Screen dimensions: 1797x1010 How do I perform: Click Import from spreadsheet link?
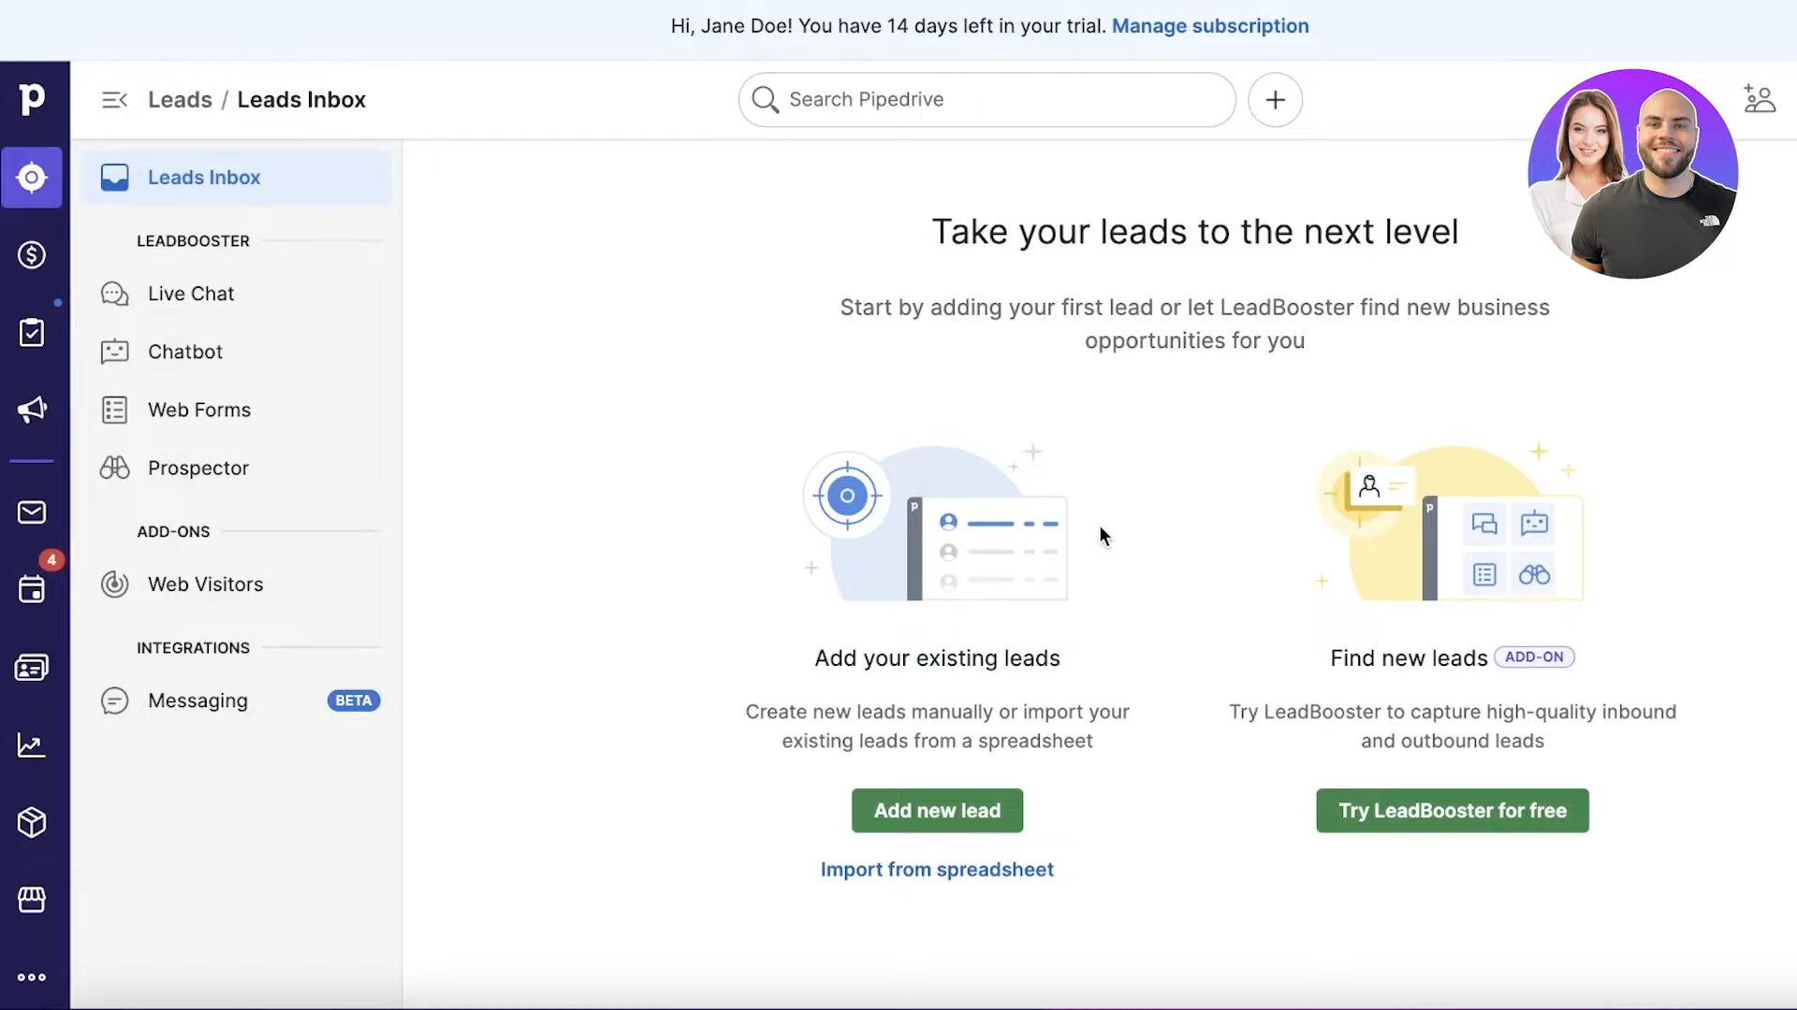tap(937, 870)
